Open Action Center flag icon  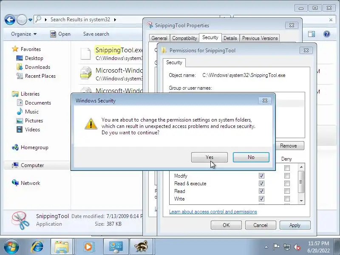[276, 247]
